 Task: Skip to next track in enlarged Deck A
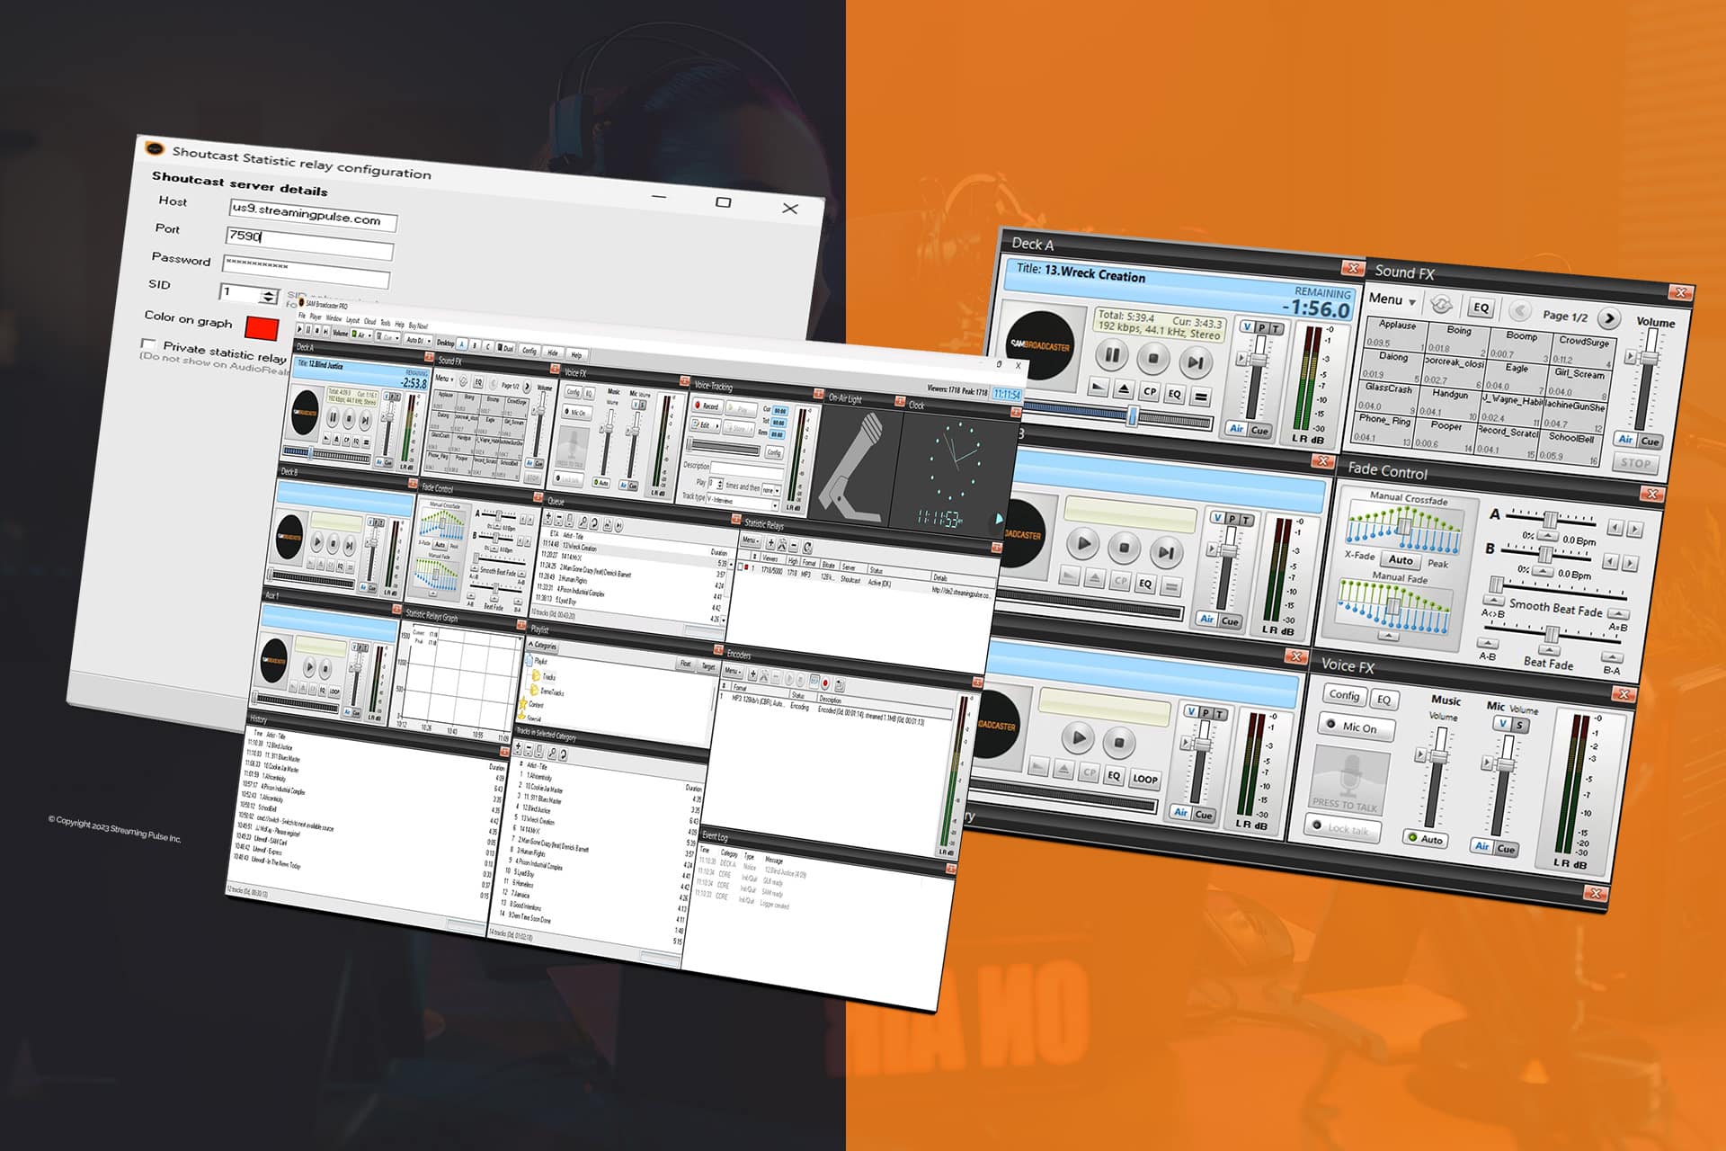(x=1195, y=362)
